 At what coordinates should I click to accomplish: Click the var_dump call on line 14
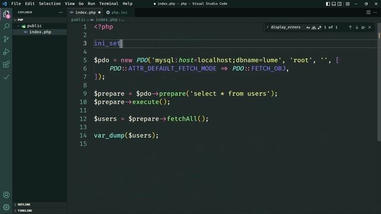109,136
